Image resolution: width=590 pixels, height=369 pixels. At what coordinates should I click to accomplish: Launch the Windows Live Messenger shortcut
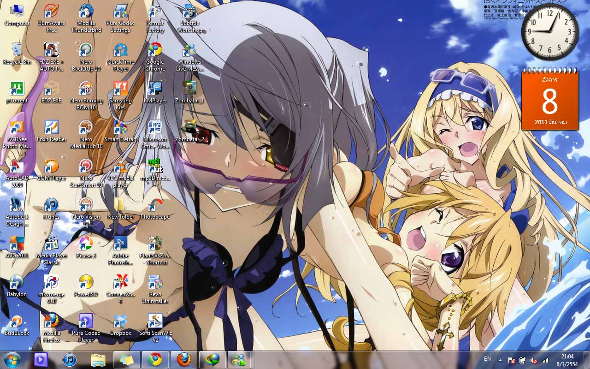[190, 57]
